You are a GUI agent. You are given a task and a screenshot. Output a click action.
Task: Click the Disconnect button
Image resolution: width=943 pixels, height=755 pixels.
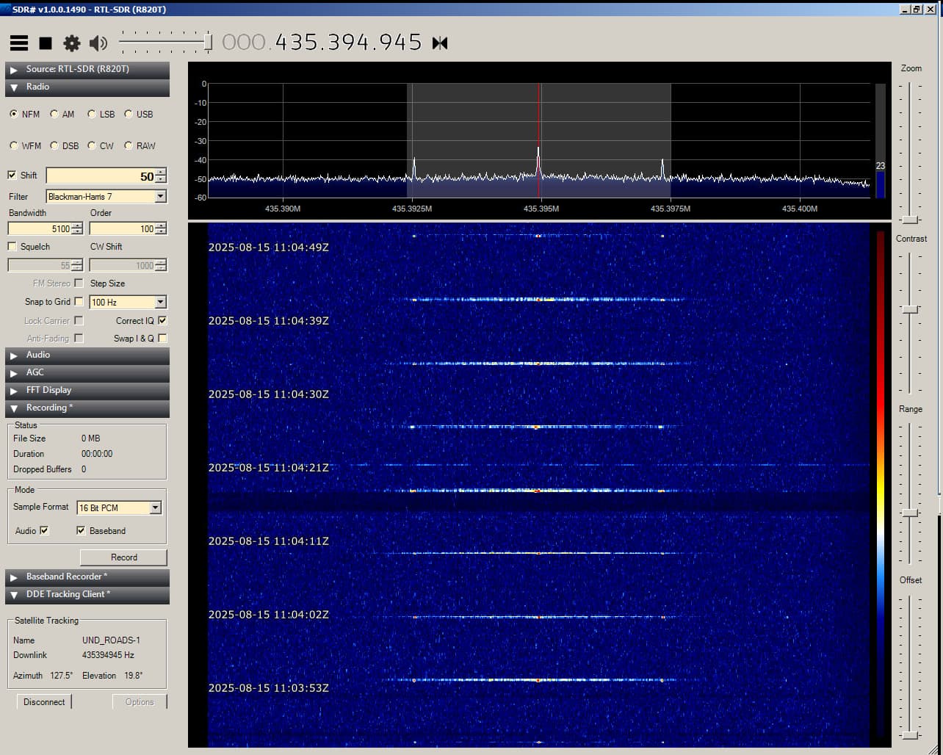44,702
